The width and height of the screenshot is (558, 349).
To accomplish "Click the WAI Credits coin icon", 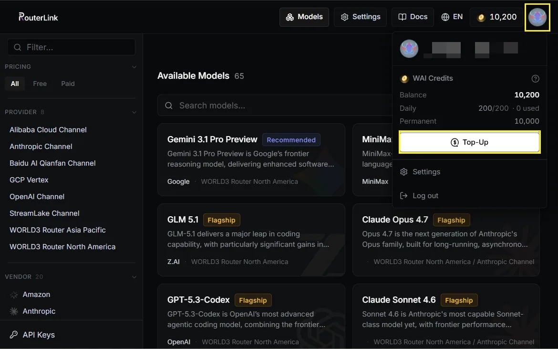I will coord(404,79).
